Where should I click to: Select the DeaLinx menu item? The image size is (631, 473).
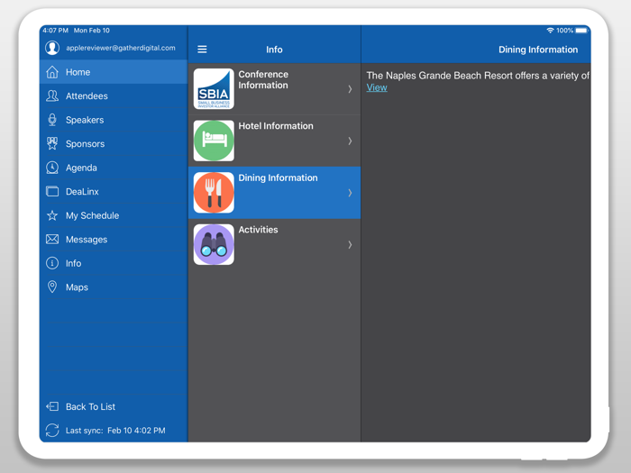pos(114,191)
